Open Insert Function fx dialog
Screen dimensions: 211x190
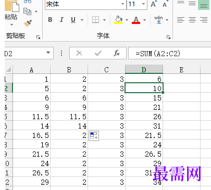click(117, 53)
